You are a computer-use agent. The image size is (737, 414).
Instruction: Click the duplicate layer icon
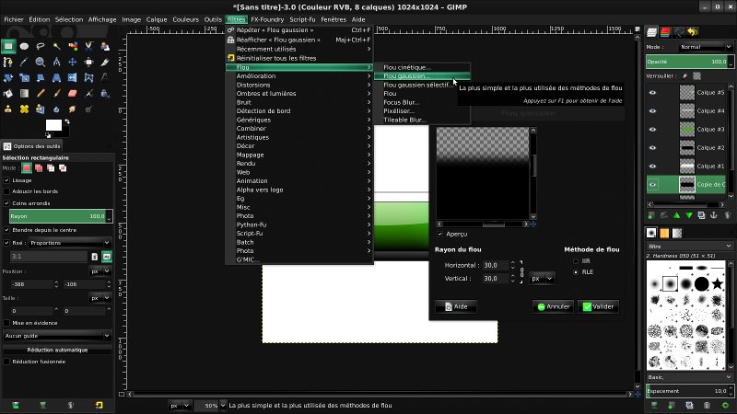click(x=701, y=215)
